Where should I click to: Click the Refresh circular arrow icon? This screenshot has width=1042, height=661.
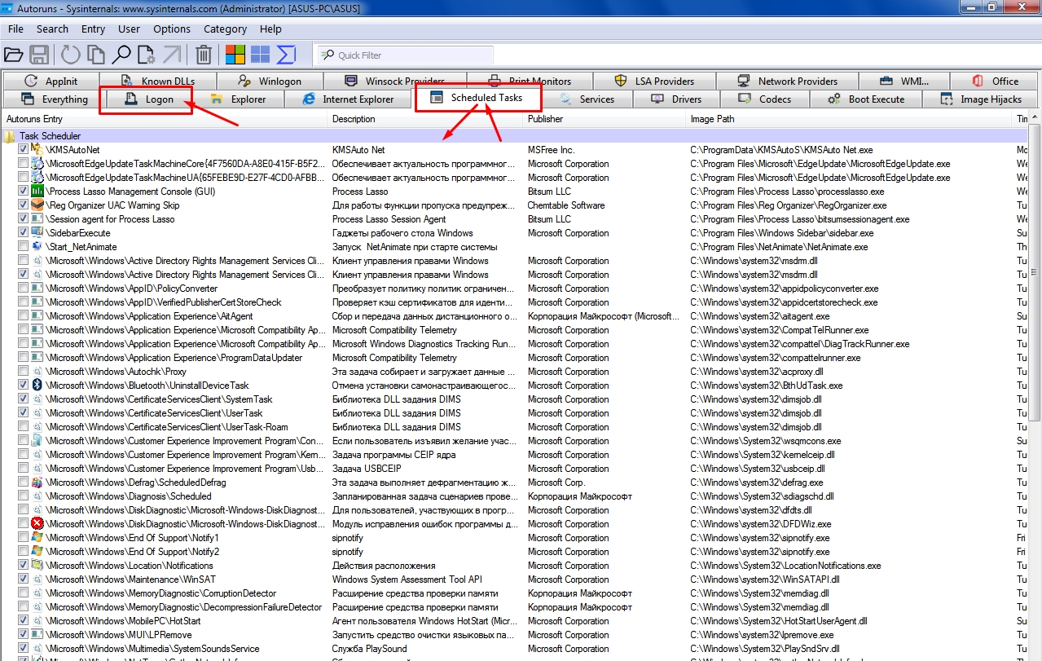(71, 55)
